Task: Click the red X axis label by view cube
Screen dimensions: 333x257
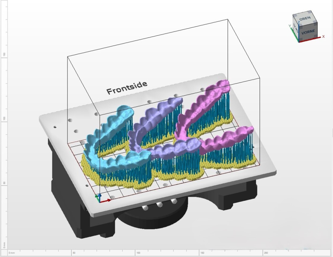Action: (x=323, y=36)
